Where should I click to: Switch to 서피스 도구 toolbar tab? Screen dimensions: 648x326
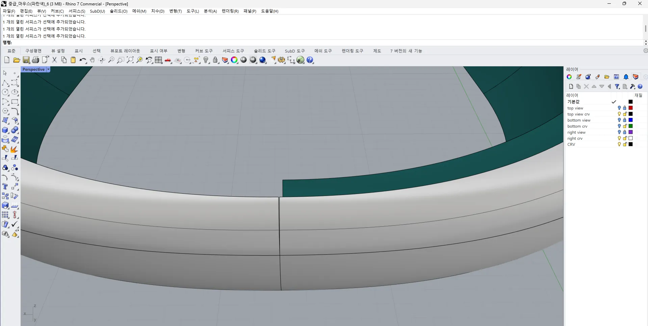[x=233, y=51]
